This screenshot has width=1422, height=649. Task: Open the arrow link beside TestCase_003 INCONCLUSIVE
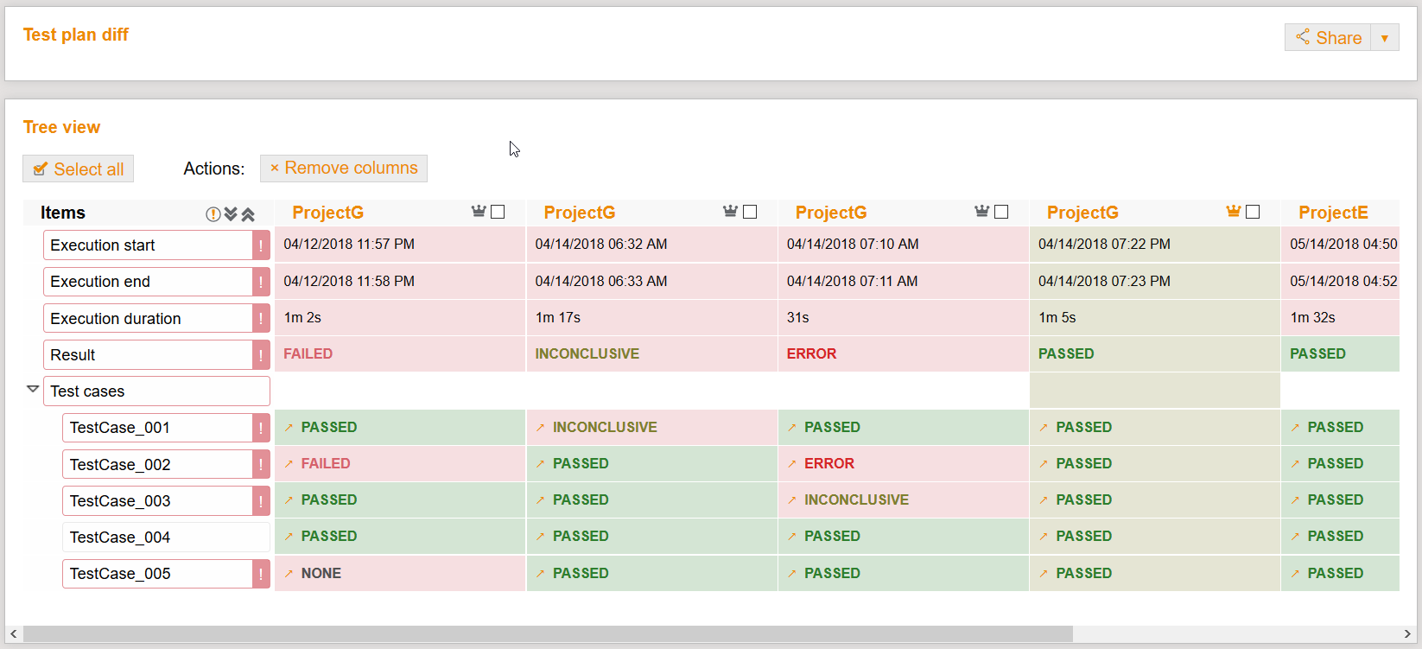[791, 500]
